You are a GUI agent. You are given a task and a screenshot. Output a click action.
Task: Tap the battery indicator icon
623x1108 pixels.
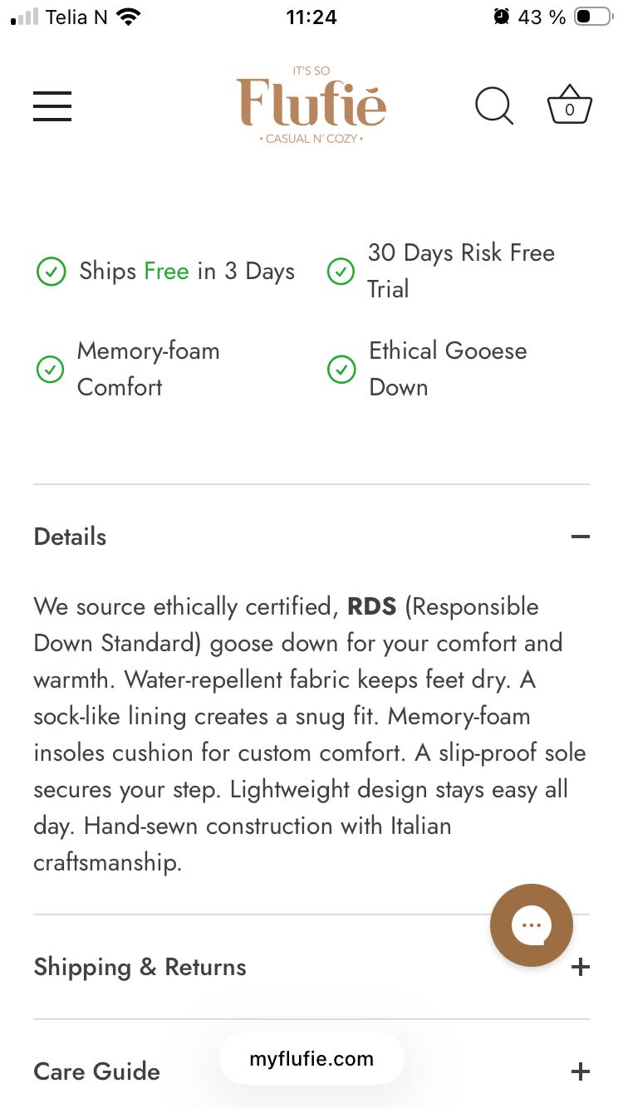(x=593, y=17)
